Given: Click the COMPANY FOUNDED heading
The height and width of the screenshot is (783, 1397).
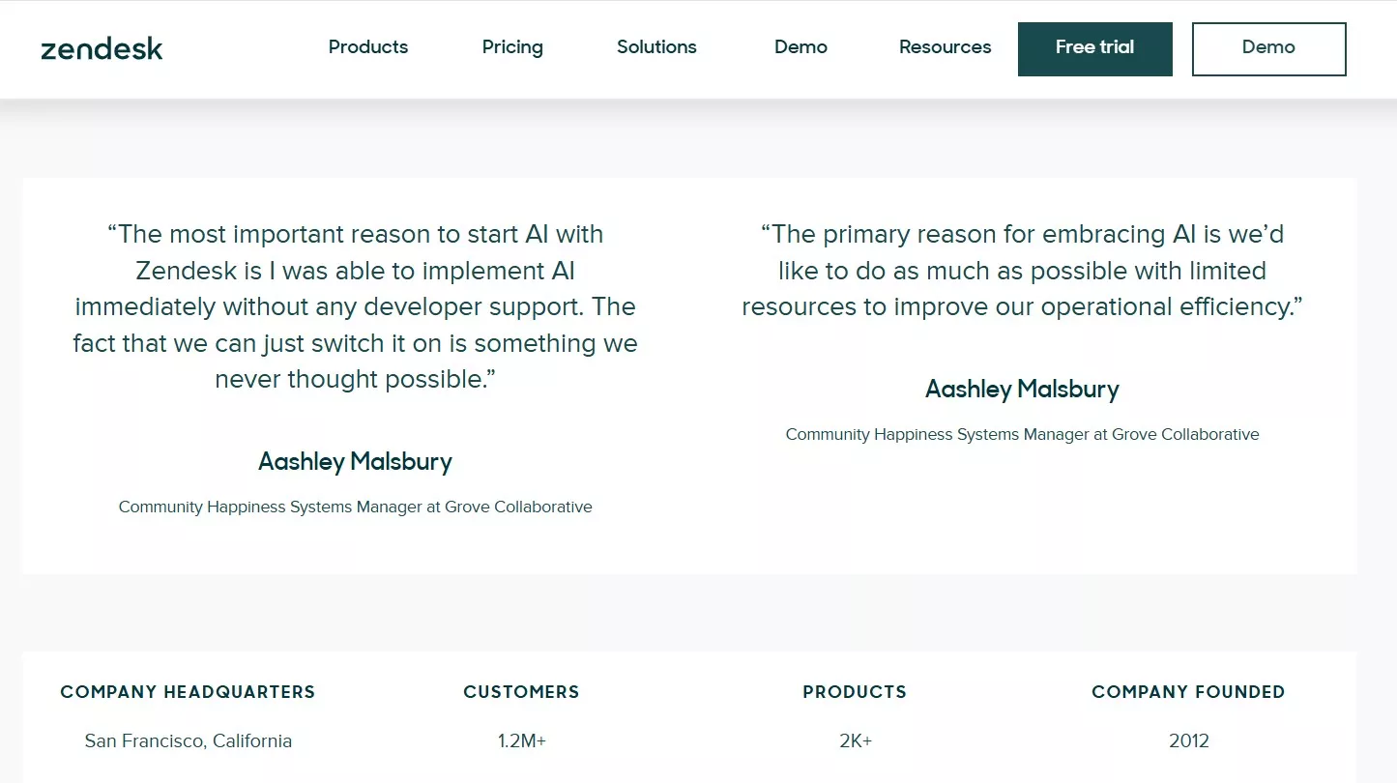Looking at the screenshot, I should (x=1188, y=692).
